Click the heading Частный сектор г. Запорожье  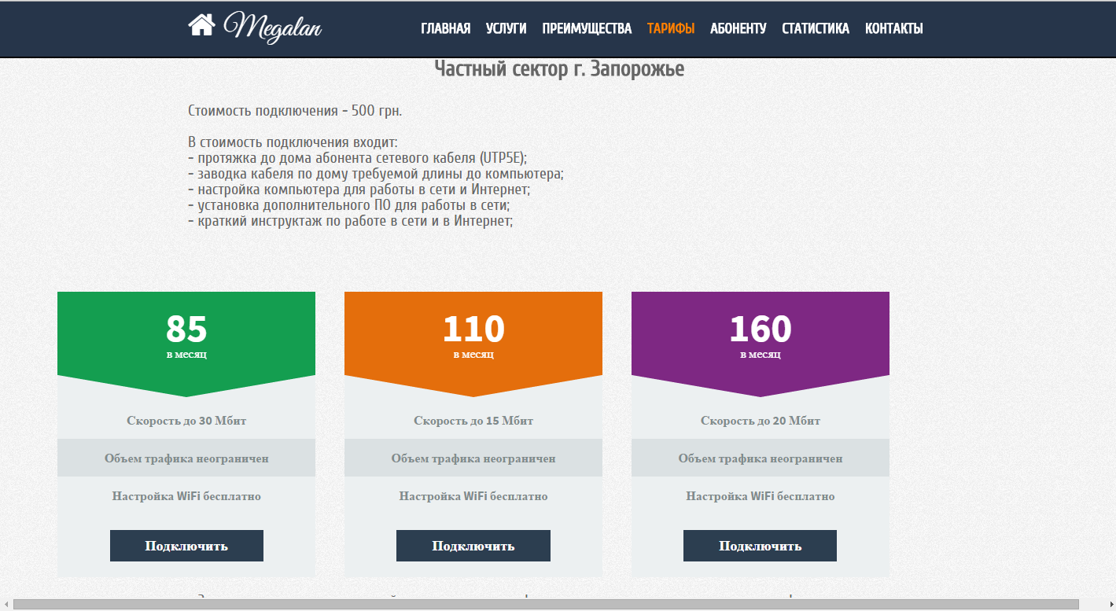click(559, 69)
